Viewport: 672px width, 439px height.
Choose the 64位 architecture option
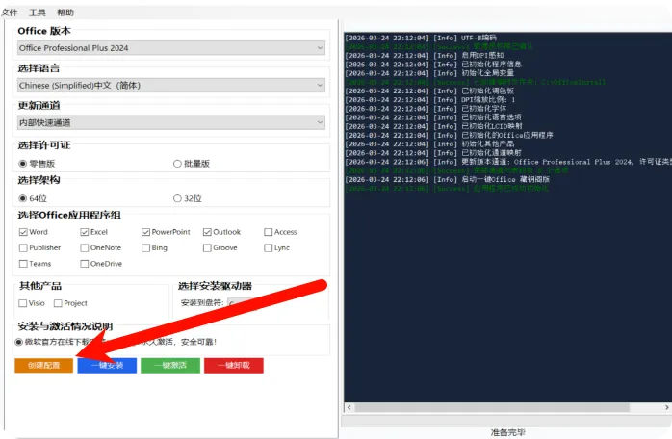pyautogui.click(x=23, y=198)
